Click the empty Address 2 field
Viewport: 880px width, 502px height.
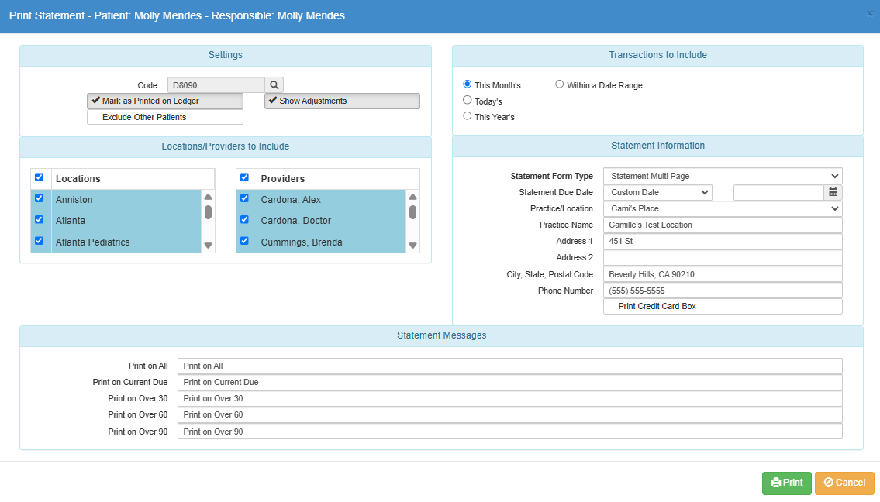(x=723, y=257)
